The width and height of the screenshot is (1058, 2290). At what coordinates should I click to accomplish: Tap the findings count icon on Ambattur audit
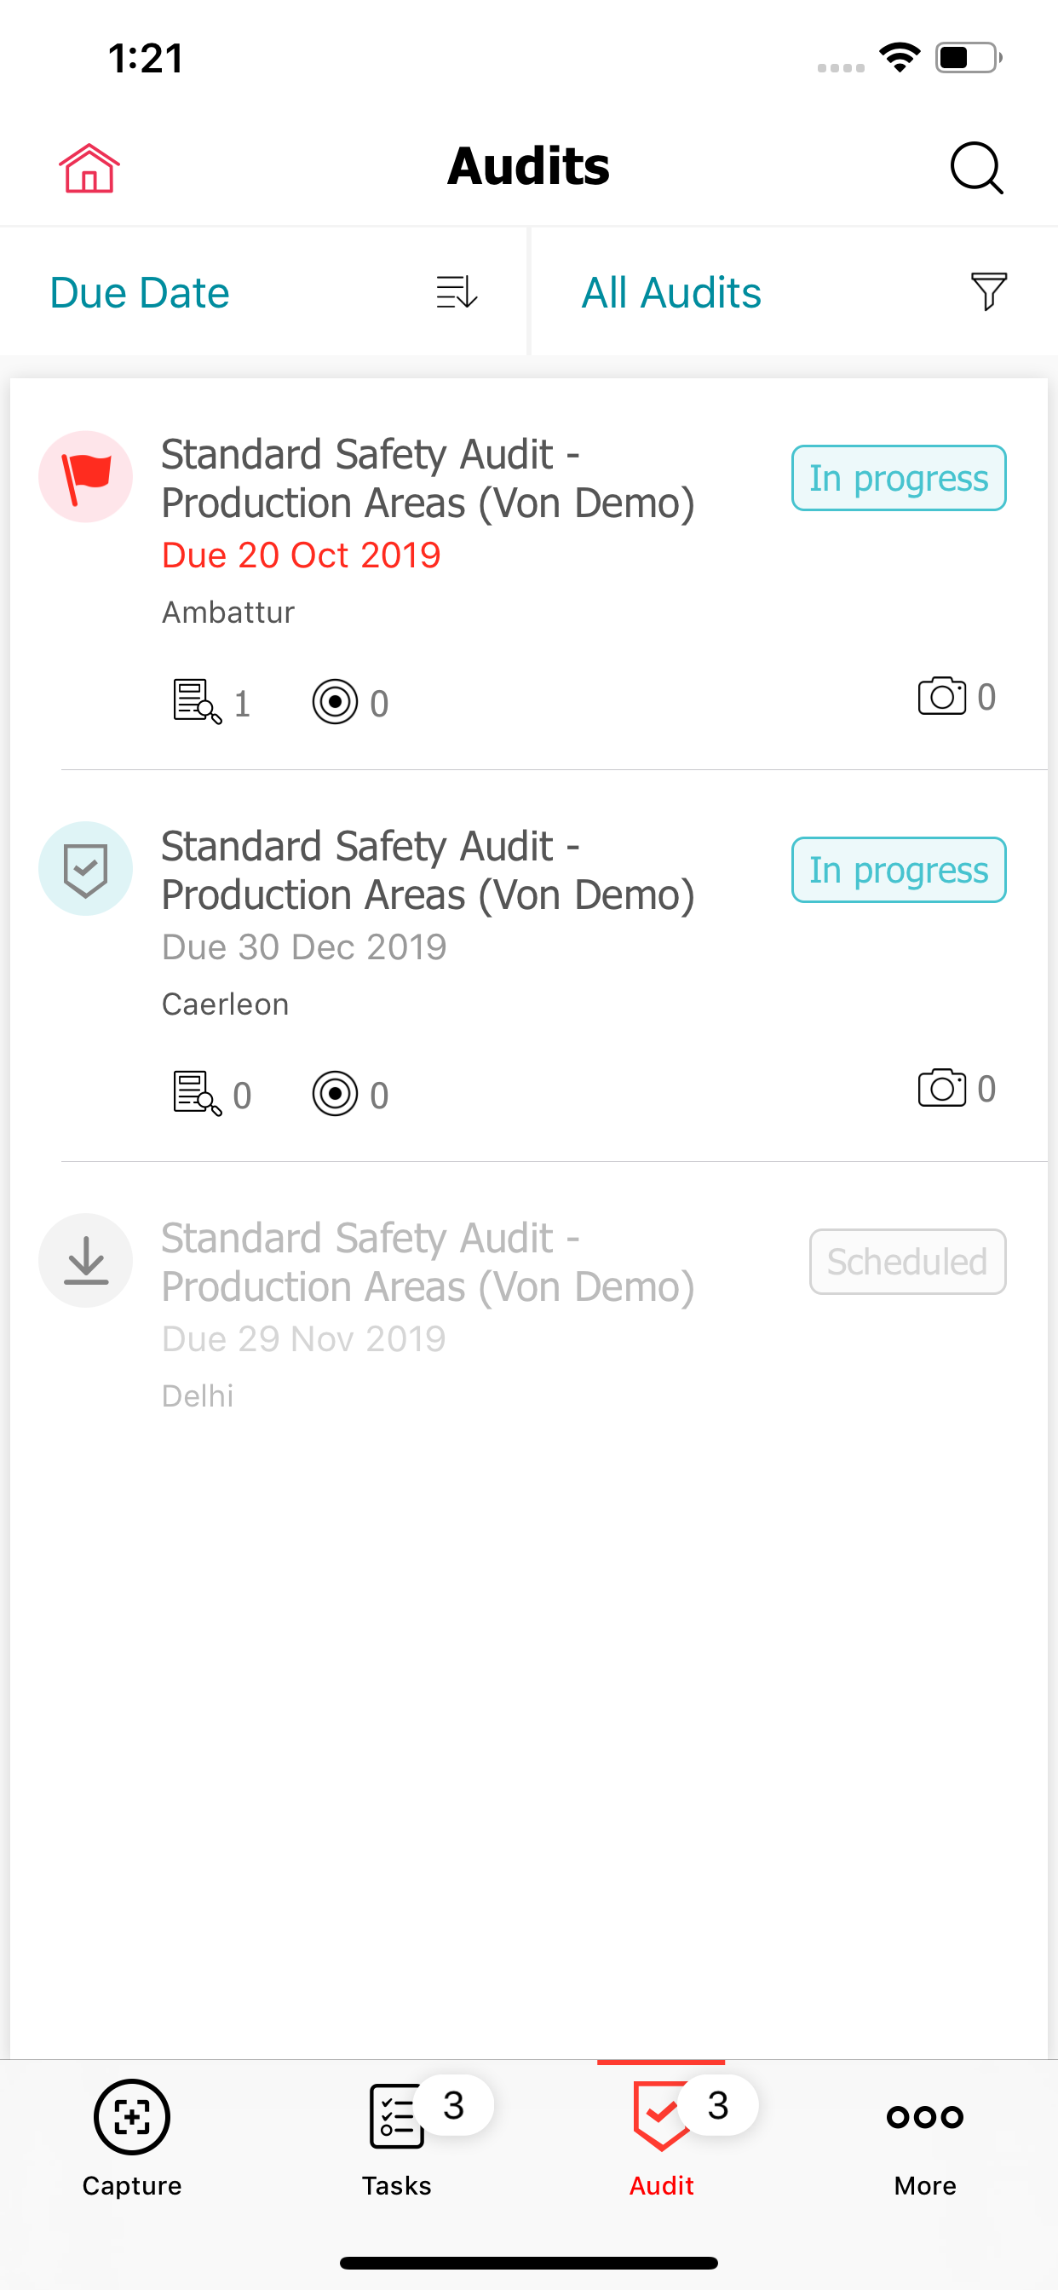tap(197, 702)
